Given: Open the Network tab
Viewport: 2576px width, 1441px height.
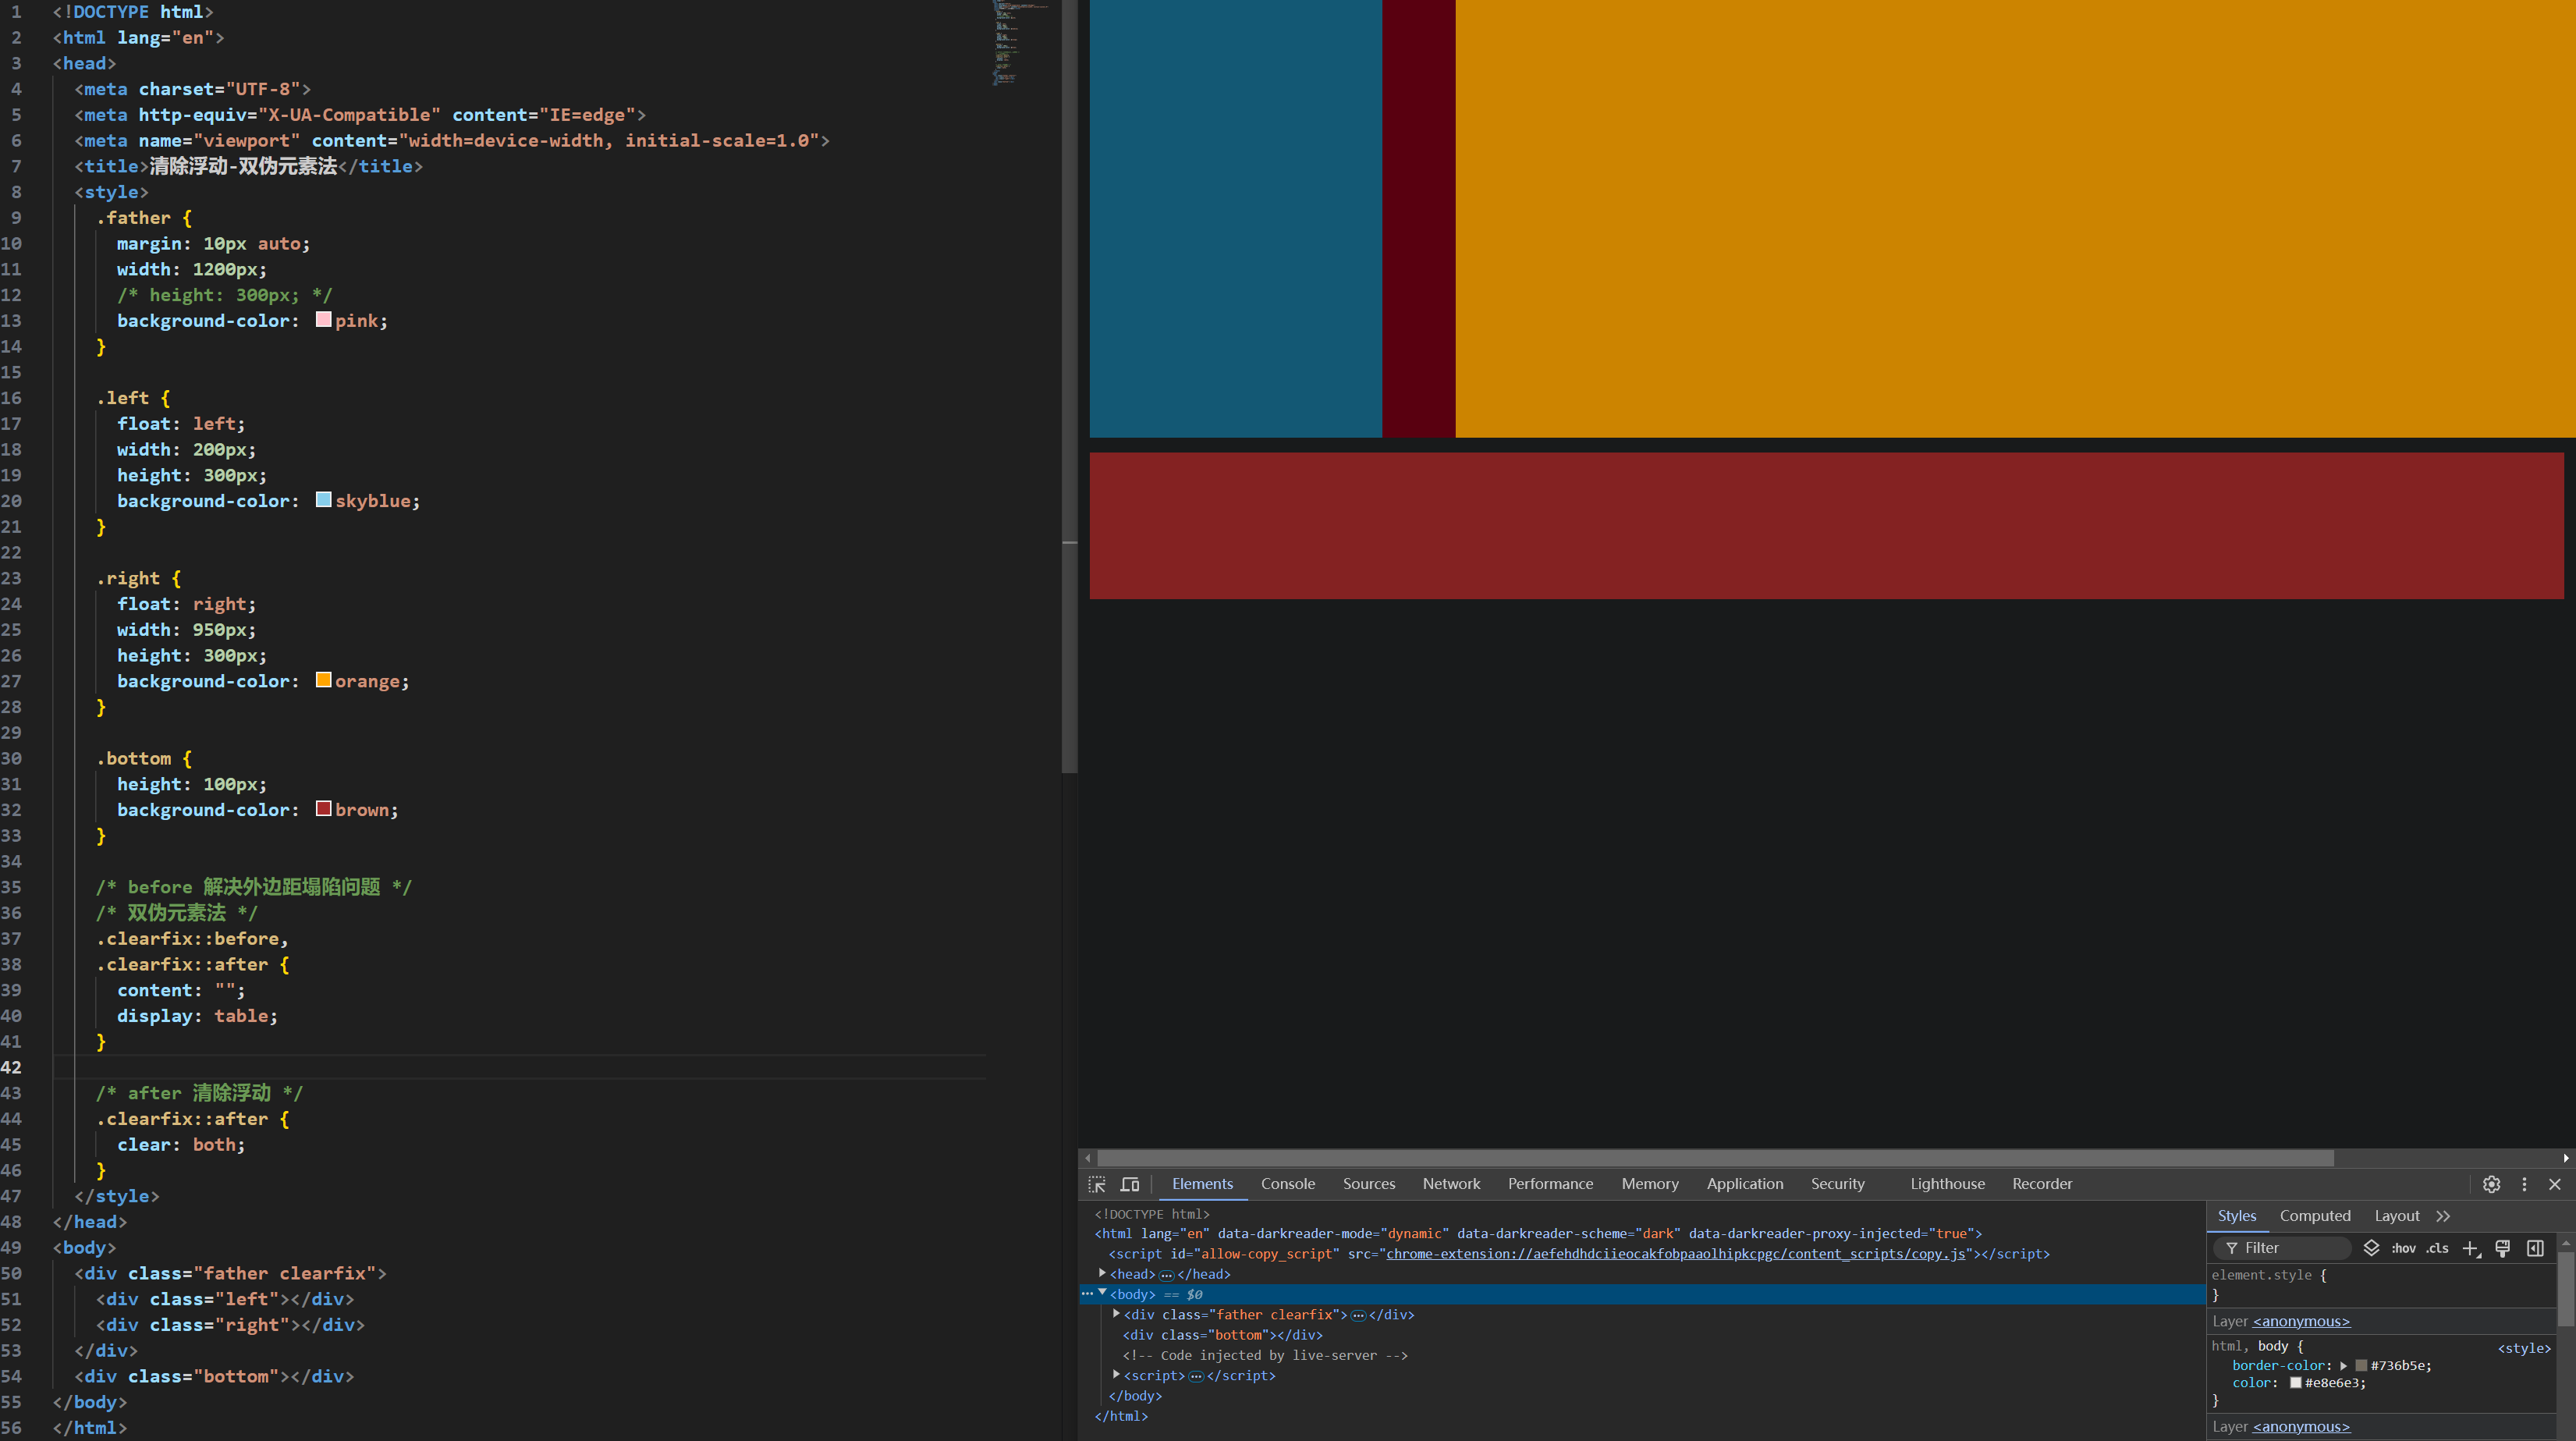Looking at the screenshot, I should click(1451, 1184).
